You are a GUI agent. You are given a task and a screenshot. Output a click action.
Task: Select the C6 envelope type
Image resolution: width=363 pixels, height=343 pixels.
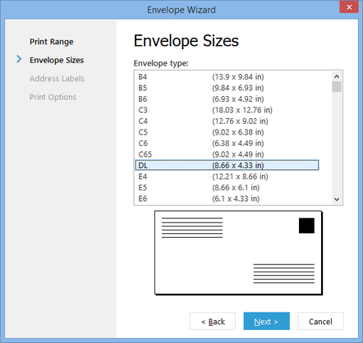[x=227, y=144]
